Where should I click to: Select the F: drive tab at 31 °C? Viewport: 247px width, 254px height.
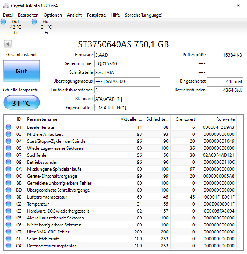(x=47, y=27)
